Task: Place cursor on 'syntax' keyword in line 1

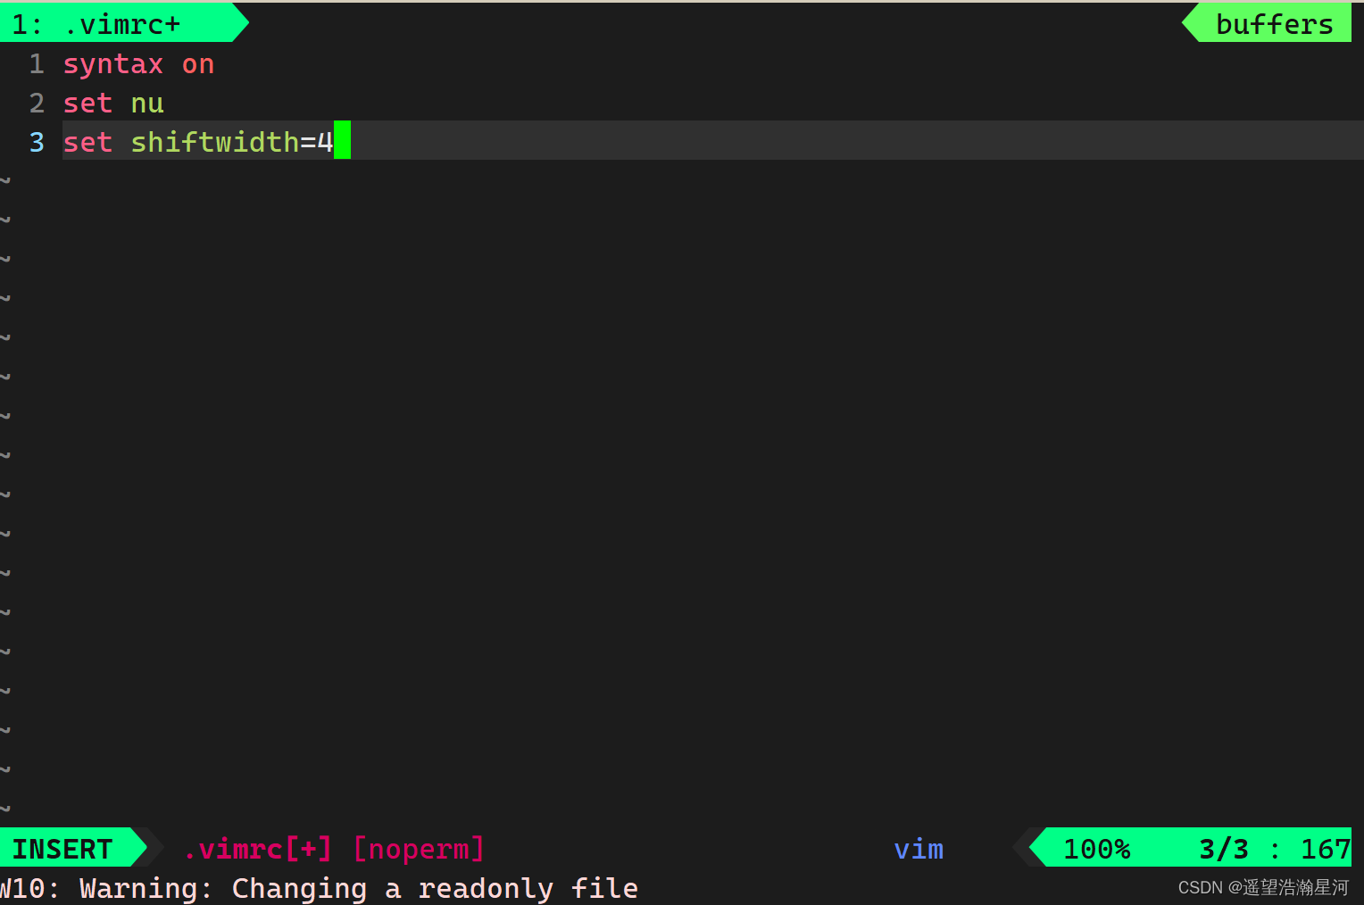Action: tap(113, 64)
